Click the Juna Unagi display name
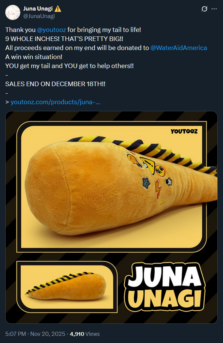The width and height of the screenshot is (223, 343). (x=38, y=9)
